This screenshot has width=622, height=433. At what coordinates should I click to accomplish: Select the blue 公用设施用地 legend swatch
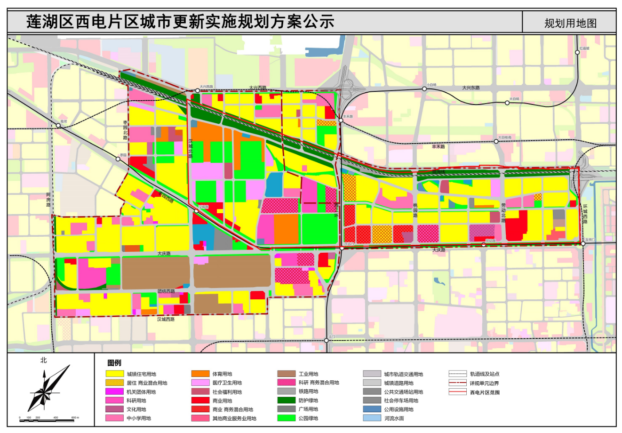[372, 409]
